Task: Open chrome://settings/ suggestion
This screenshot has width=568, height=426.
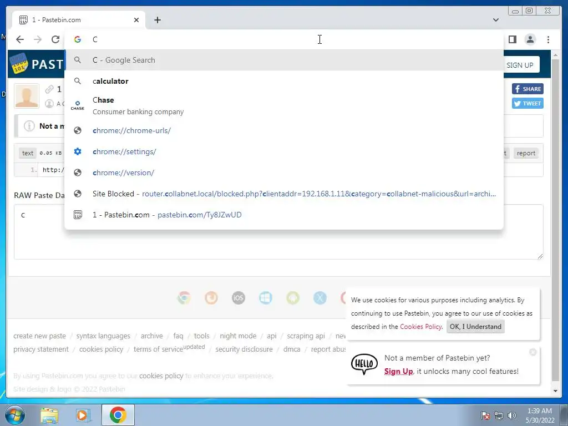Action: pos(284,151)
